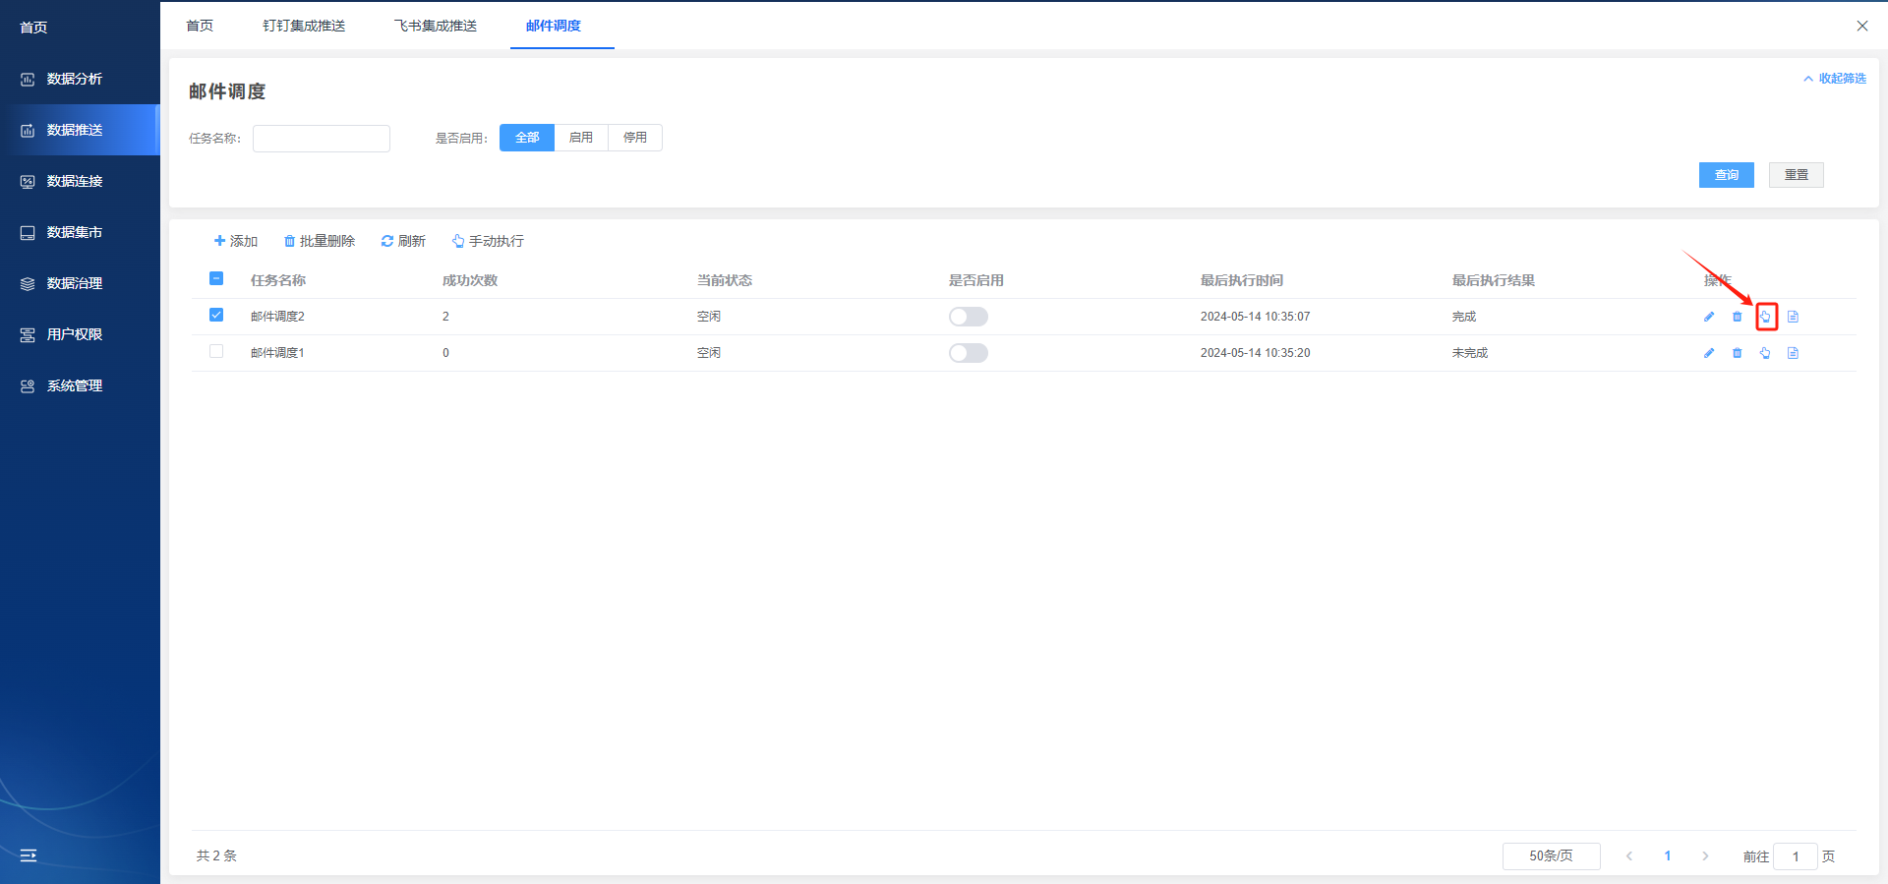Focus the 任务名称 input field

(322, 139)
